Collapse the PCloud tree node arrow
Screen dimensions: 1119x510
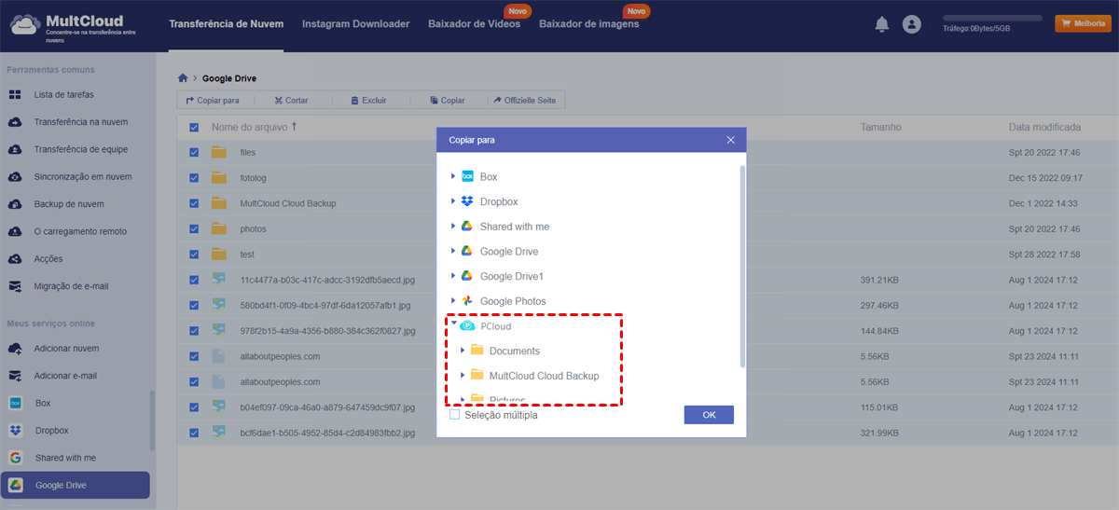[453, 325]
